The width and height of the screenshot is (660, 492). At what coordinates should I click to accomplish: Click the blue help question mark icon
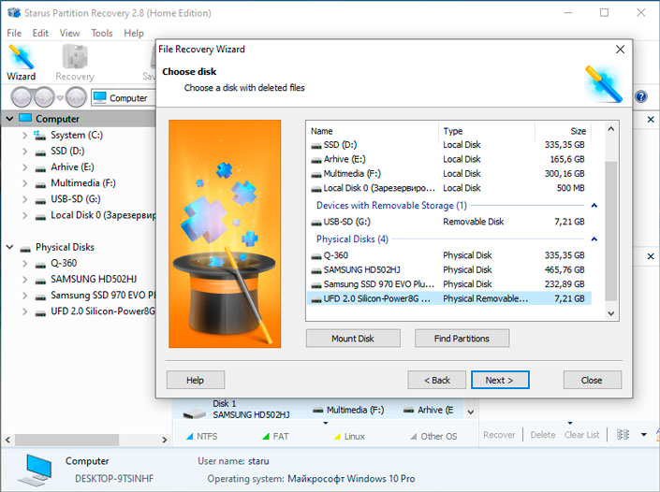[641, 96]
